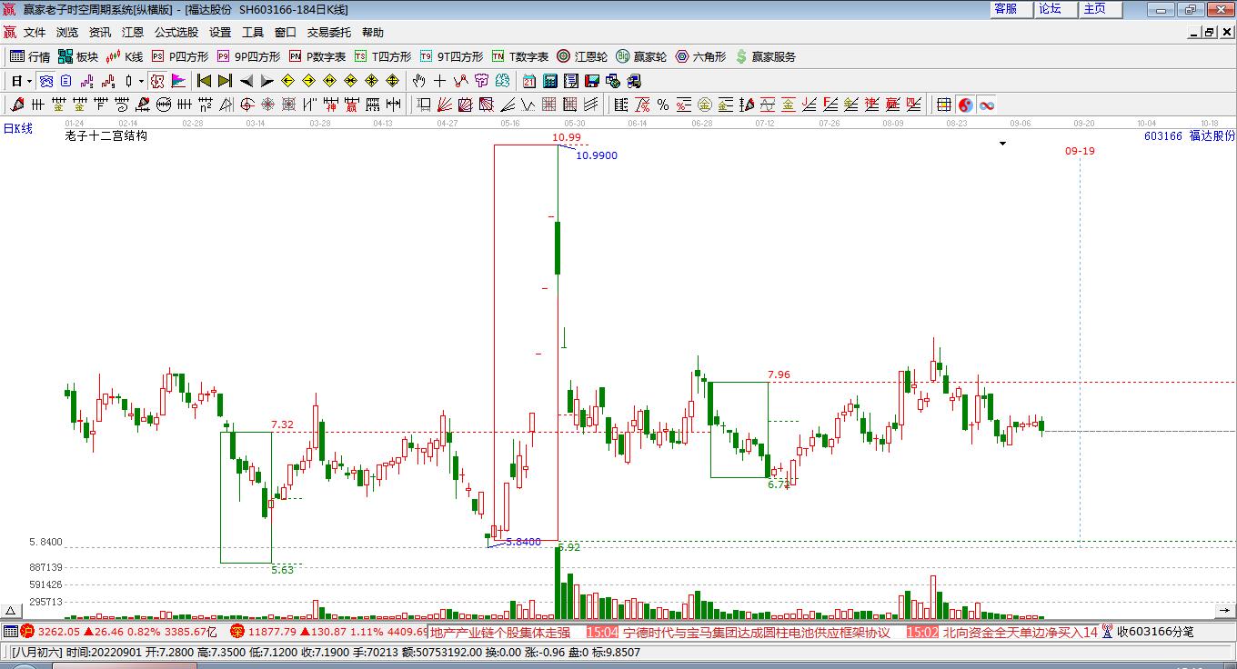The width and height of the screenshot is (1237, 669).
Task: Launch the 江恩轮 Gann wheel
Action: click(582, 56)
